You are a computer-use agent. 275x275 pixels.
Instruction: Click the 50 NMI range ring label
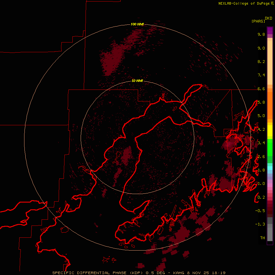(137, 81)
